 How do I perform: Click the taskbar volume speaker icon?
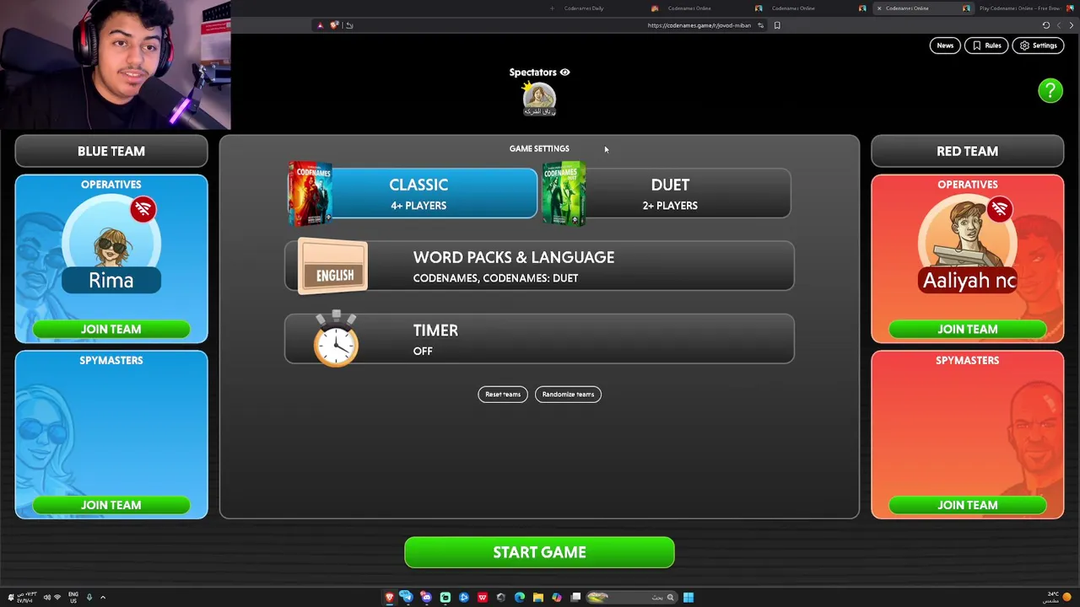point(46,598)
